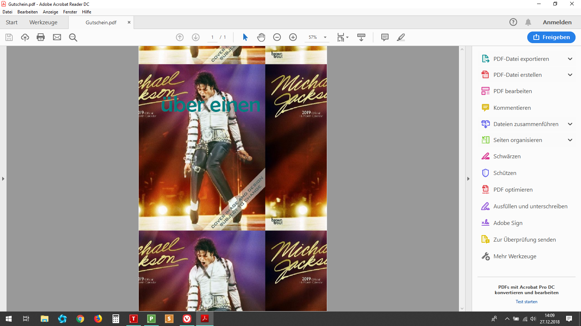The height and width of the screenshot is (326, 581).
Task: Go to previous page arrow icon
Action: 180,37
